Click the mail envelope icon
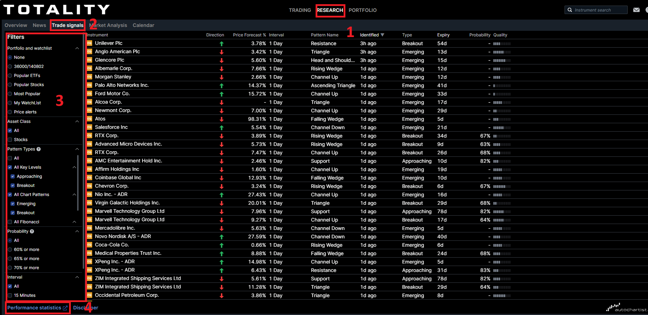 [x=636, y=10]
